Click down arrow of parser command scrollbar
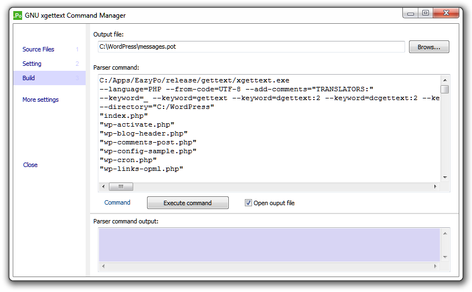This screenshot has height=292, width=472. 445,178
